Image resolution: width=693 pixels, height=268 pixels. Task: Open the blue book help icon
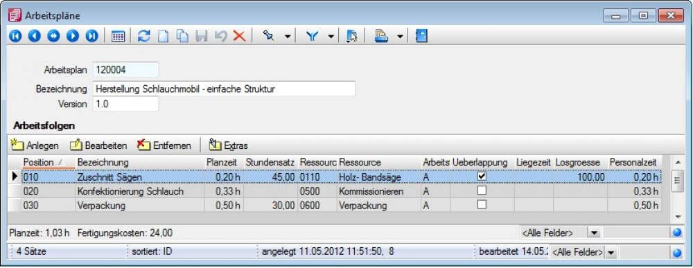[422, 36]
